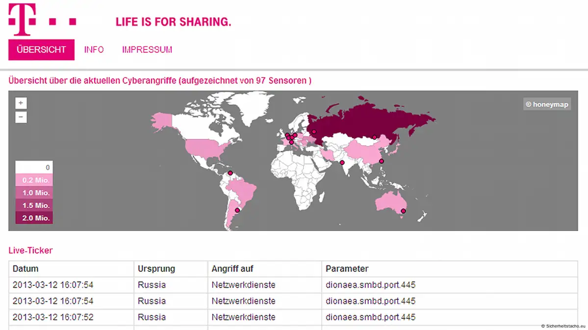588x330 pixels.
Task: Select the 2.0 Mio. legend swatch
Action: tap(34, 217)
